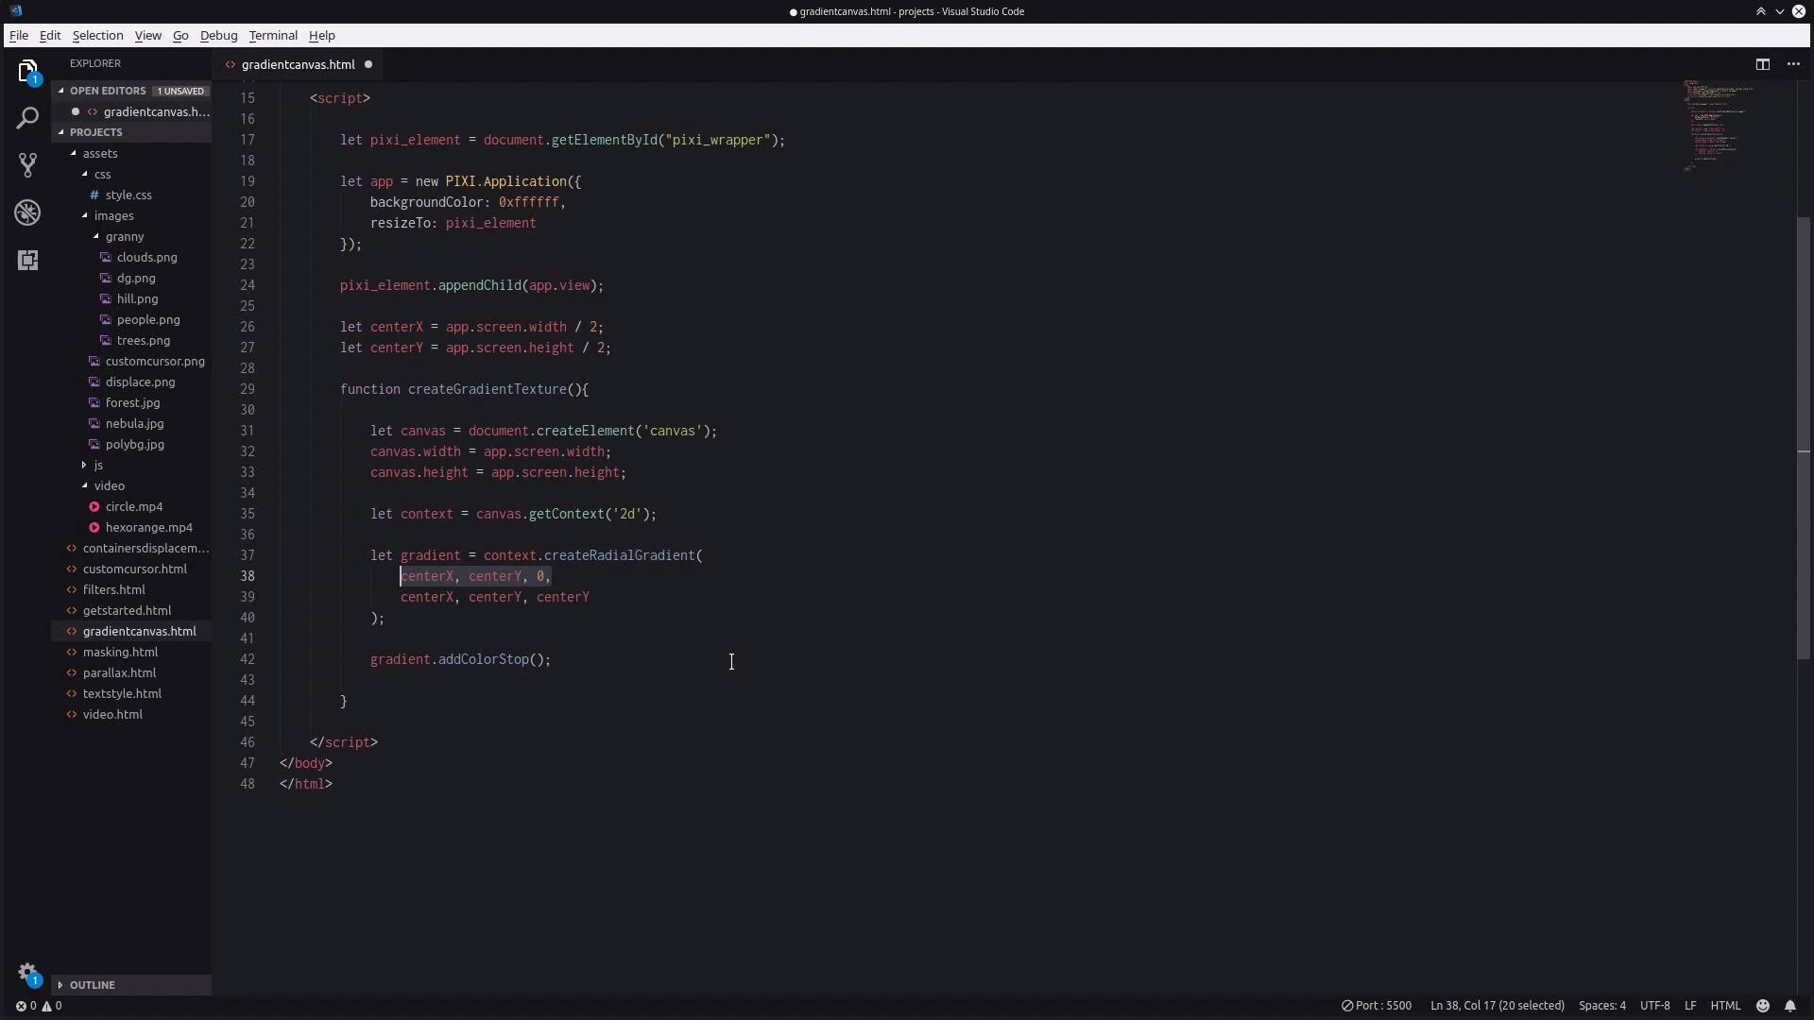Viewport: 1814px width, 1020px height.
Task: Open the Edit menu
Action: (x=50, y=35)
